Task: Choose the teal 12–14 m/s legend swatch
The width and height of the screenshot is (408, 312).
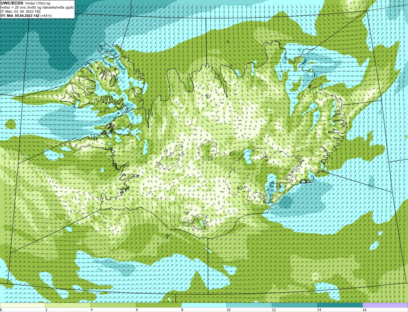Action: pyautogui.click(x=295, y=305)
